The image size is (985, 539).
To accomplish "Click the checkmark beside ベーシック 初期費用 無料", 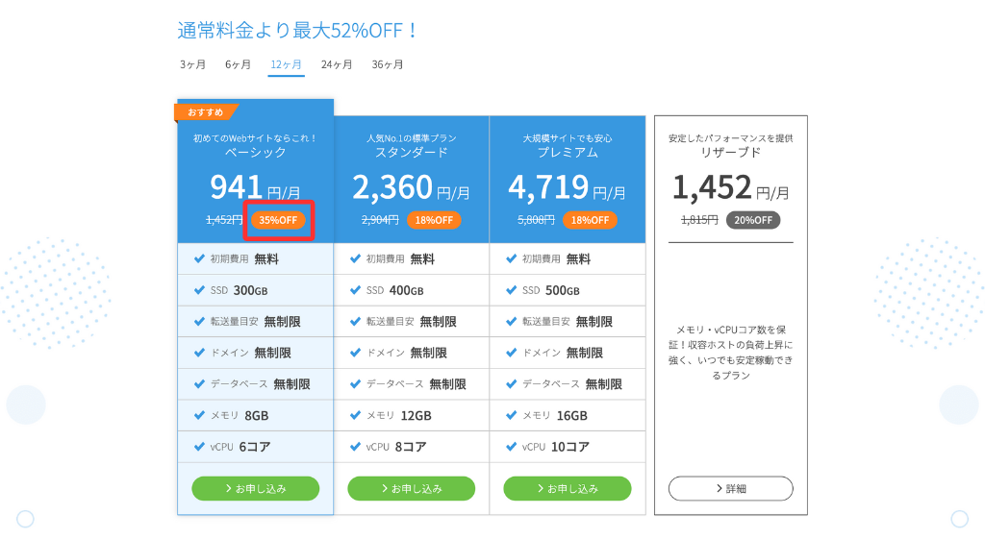I will pos(199,258).
